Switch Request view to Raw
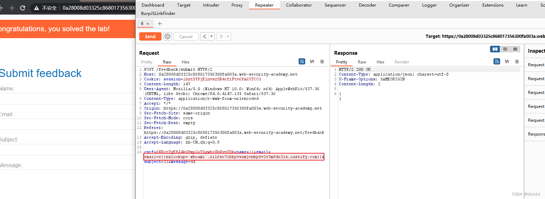Screen dimensions: 545x199 coord(167,62)
